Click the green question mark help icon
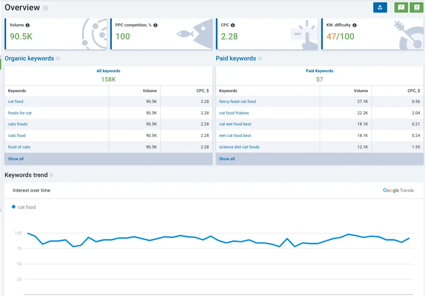This screenshot has height=296, width=425. (417, 8)
